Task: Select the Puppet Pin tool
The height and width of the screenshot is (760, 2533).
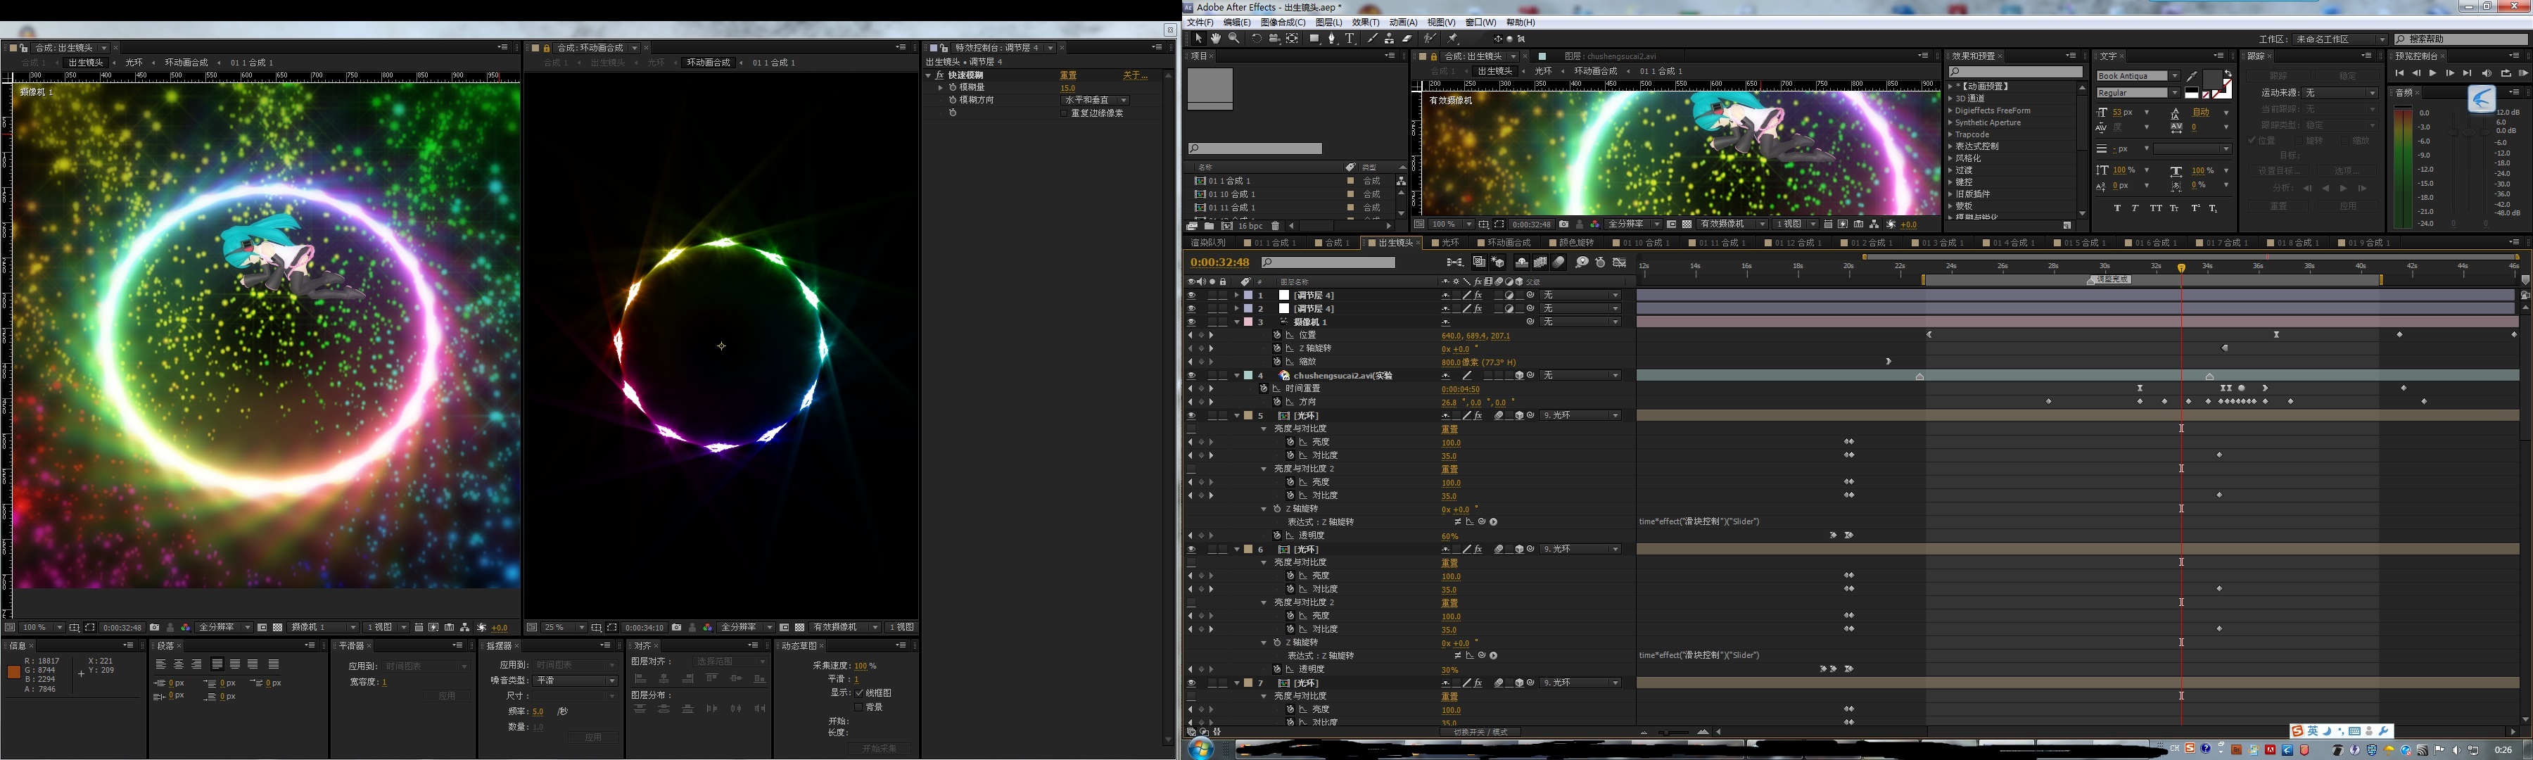Action: pyautogui.click(x=1454, y=38)
